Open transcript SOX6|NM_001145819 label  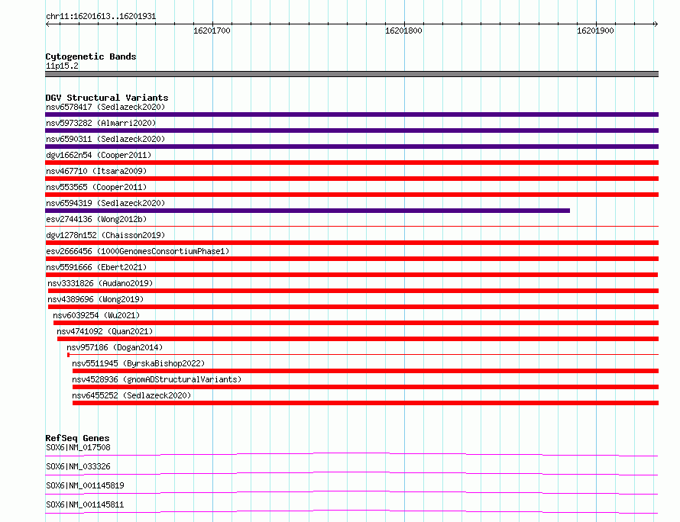[x=85, y=485]
